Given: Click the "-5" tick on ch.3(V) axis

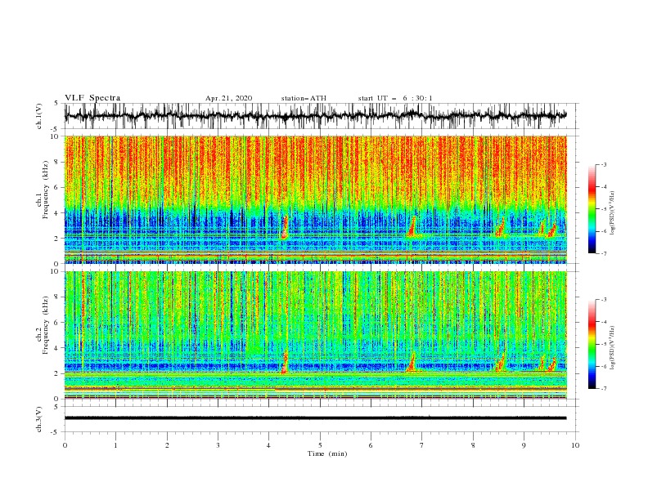Looking at the screenshot, I should (x=56, y=432).
